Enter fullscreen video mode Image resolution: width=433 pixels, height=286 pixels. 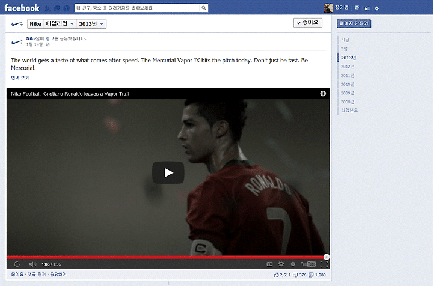[324, 264]
